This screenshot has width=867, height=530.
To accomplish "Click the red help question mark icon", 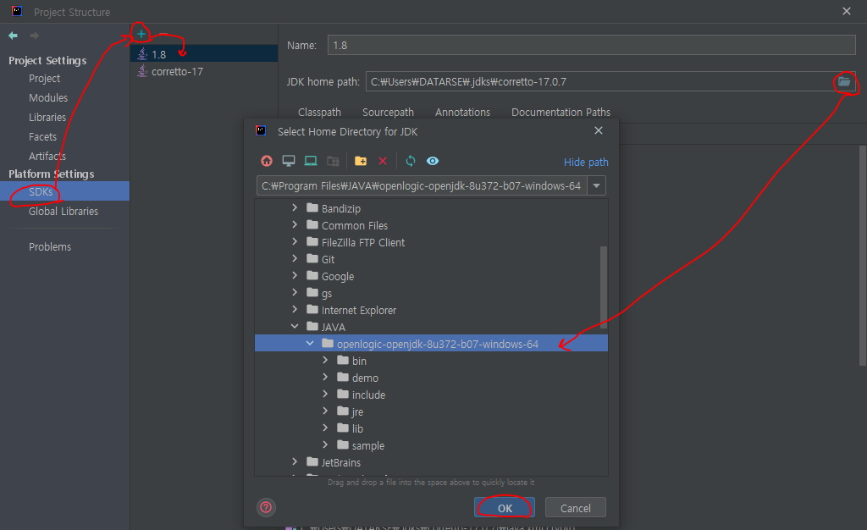I will click(x=266, y=507).
